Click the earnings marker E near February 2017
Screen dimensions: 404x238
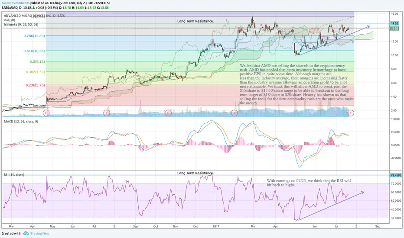coord(234,113)
